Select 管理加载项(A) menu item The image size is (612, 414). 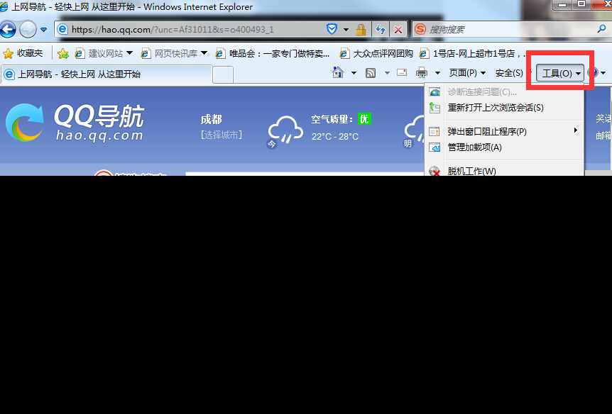pos(504,147)
